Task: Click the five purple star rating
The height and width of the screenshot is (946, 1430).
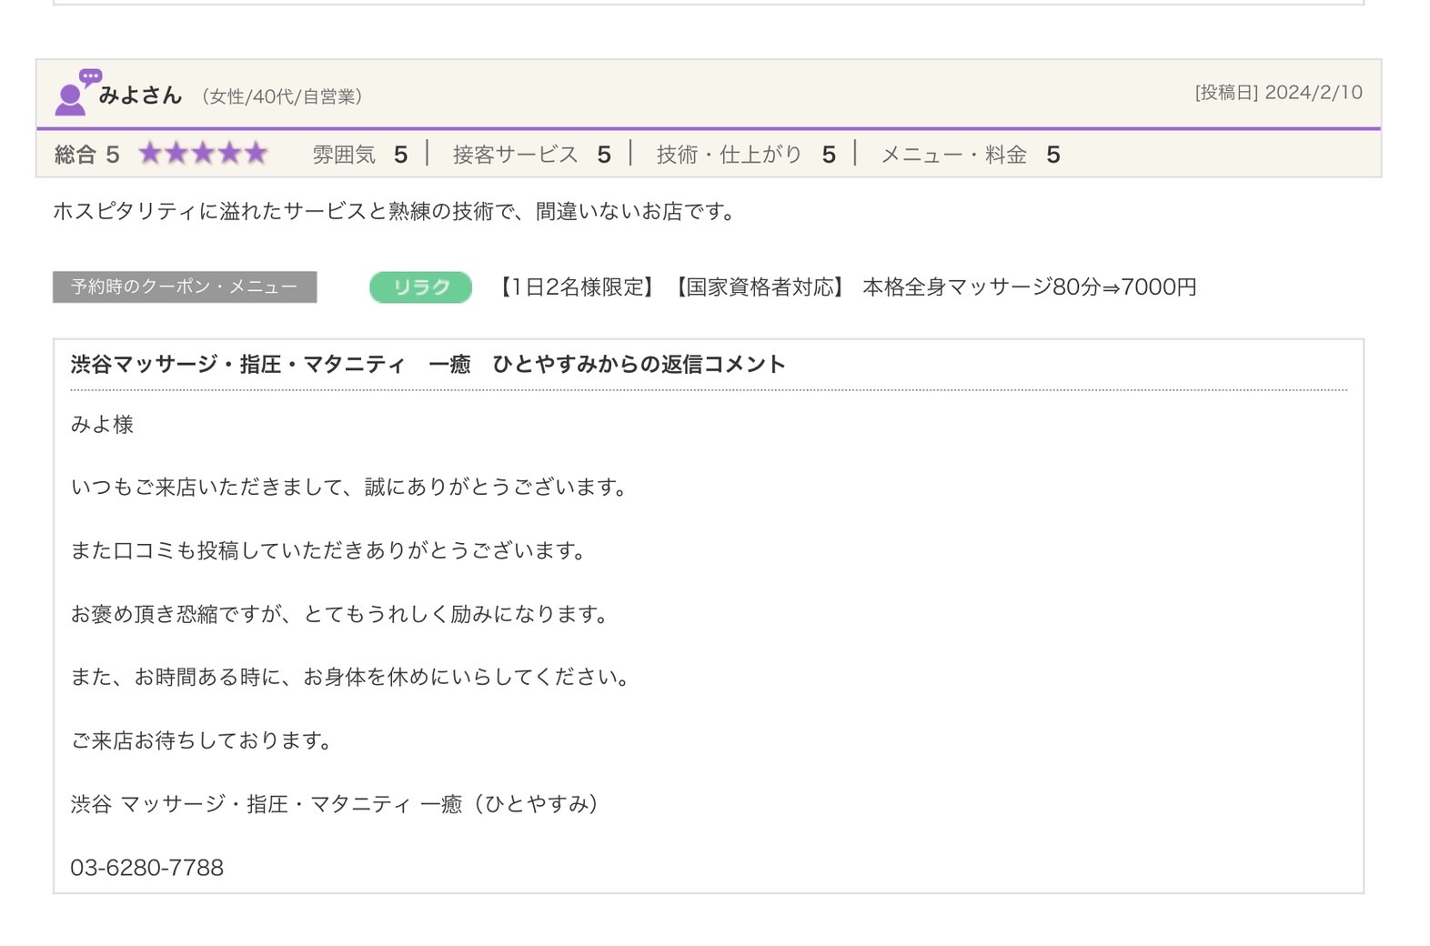Action: (202, 154)
